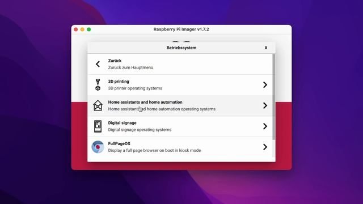
Task: Expand the FullPageOS chevron arrow
Action: 265,147
